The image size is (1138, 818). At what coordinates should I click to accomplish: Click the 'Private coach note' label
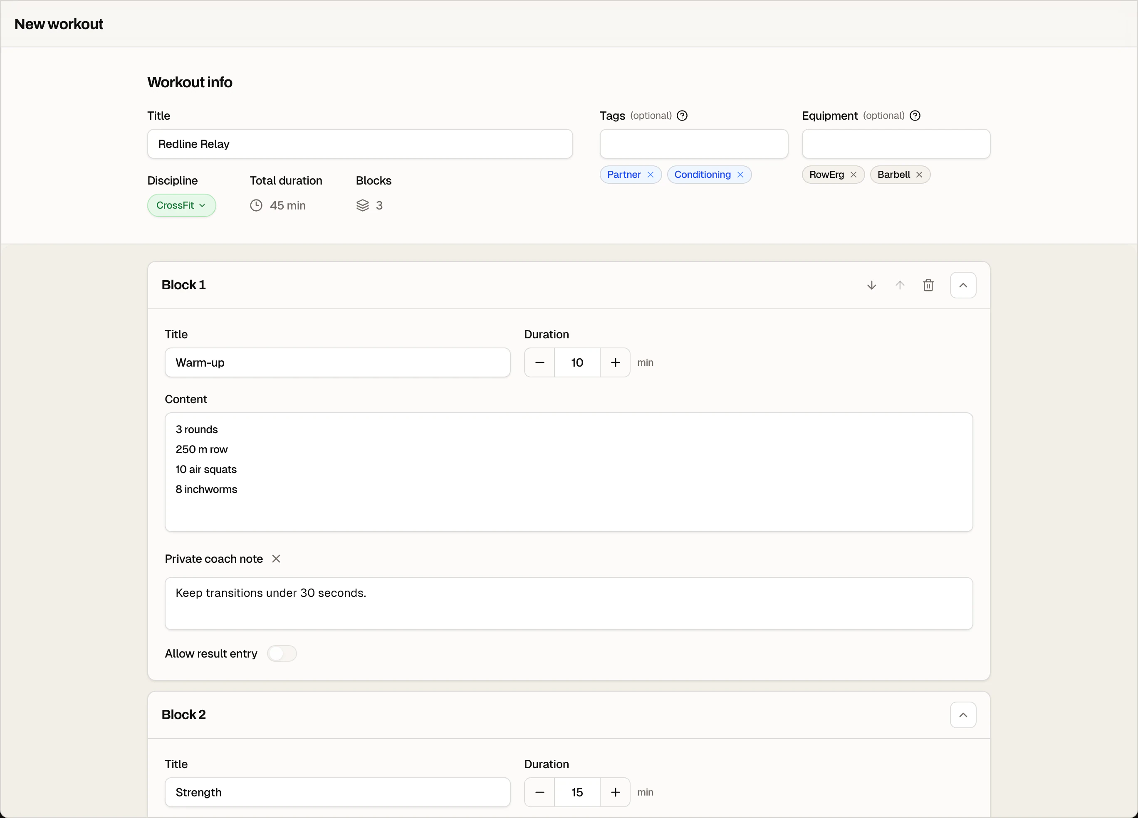coord(214,559)
